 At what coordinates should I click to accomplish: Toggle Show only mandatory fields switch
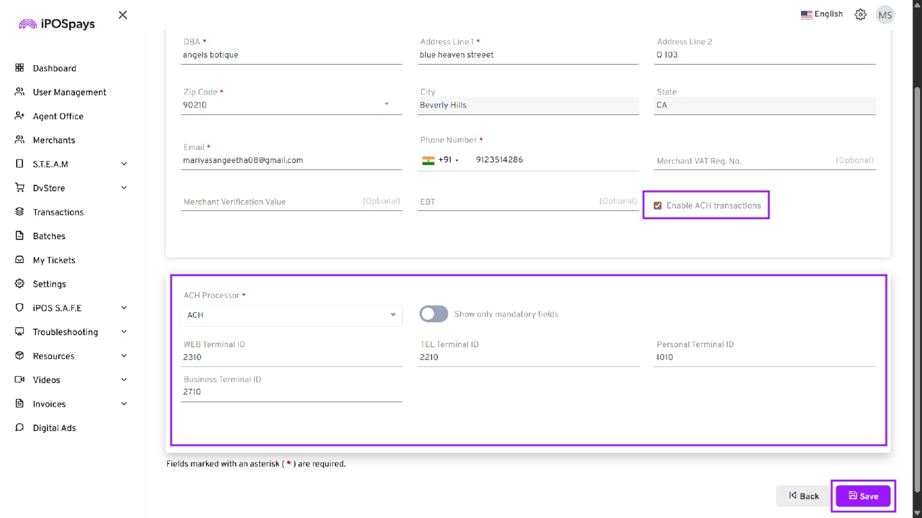click(433, 314)
